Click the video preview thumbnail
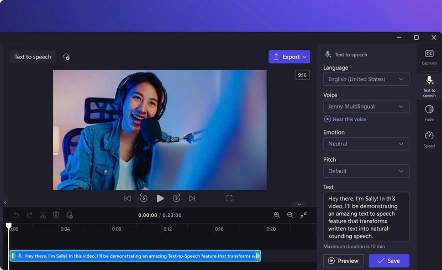This screenshot has height=270, width=442. 160,130
